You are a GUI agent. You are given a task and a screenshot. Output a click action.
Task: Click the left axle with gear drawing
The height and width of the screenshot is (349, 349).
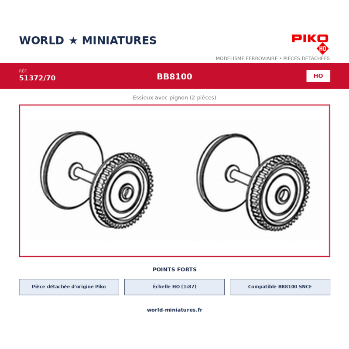[97, 179]
